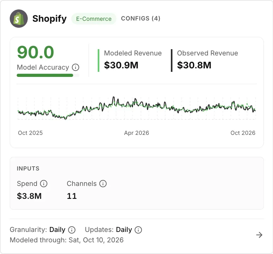Show the Spend info tooltip icon

(x=44, y=183)
